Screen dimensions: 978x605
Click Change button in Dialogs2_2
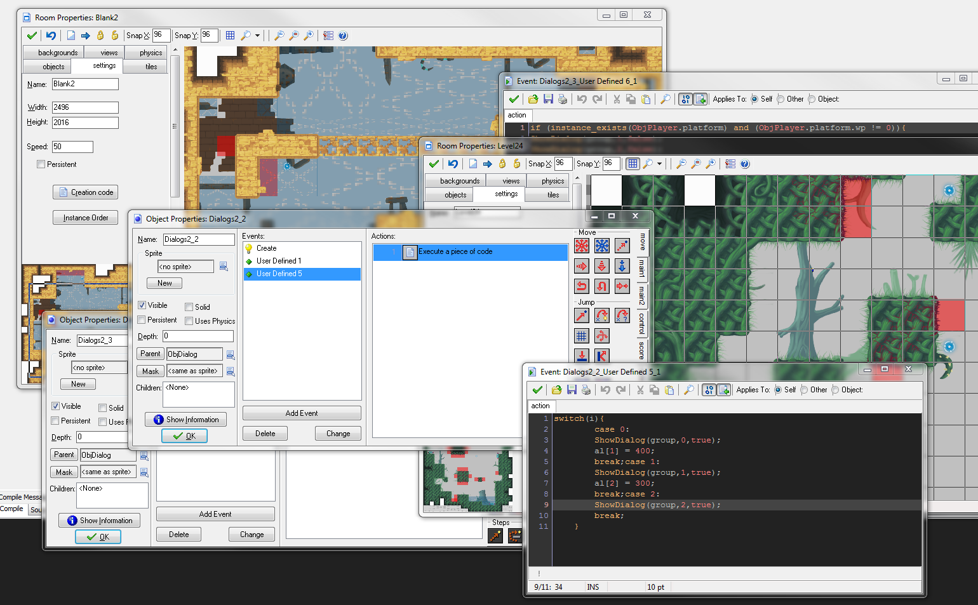pyautogui.click(x=338, y=434)
